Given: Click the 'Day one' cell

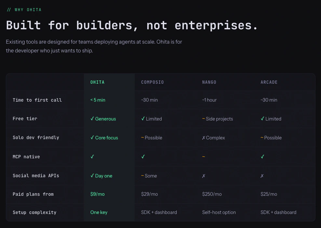Looking at the screenshot, I should [101, 176].
